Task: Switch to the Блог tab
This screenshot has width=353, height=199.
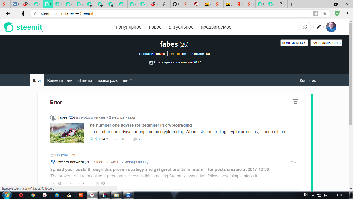Action: [x=37, y=80]
